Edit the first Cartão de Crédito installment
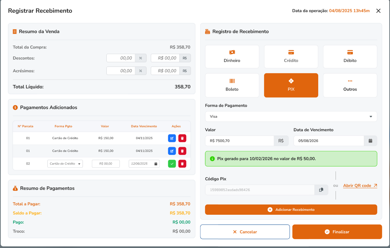The height and width of the screenshot is (248, 390). coord(171,138)
